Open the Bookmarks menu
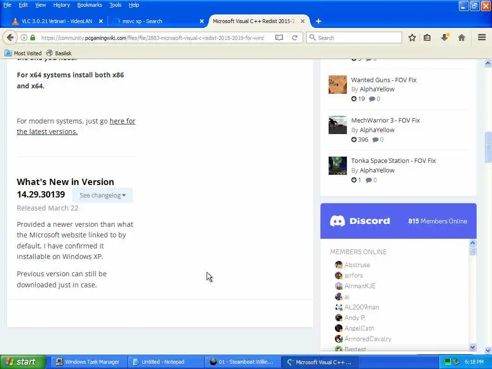The width and height of the screenshot is (492, 369). point(90,5)
